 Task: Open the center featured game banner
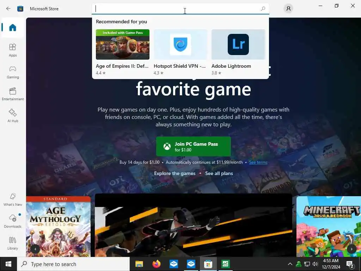click(194, 225)
